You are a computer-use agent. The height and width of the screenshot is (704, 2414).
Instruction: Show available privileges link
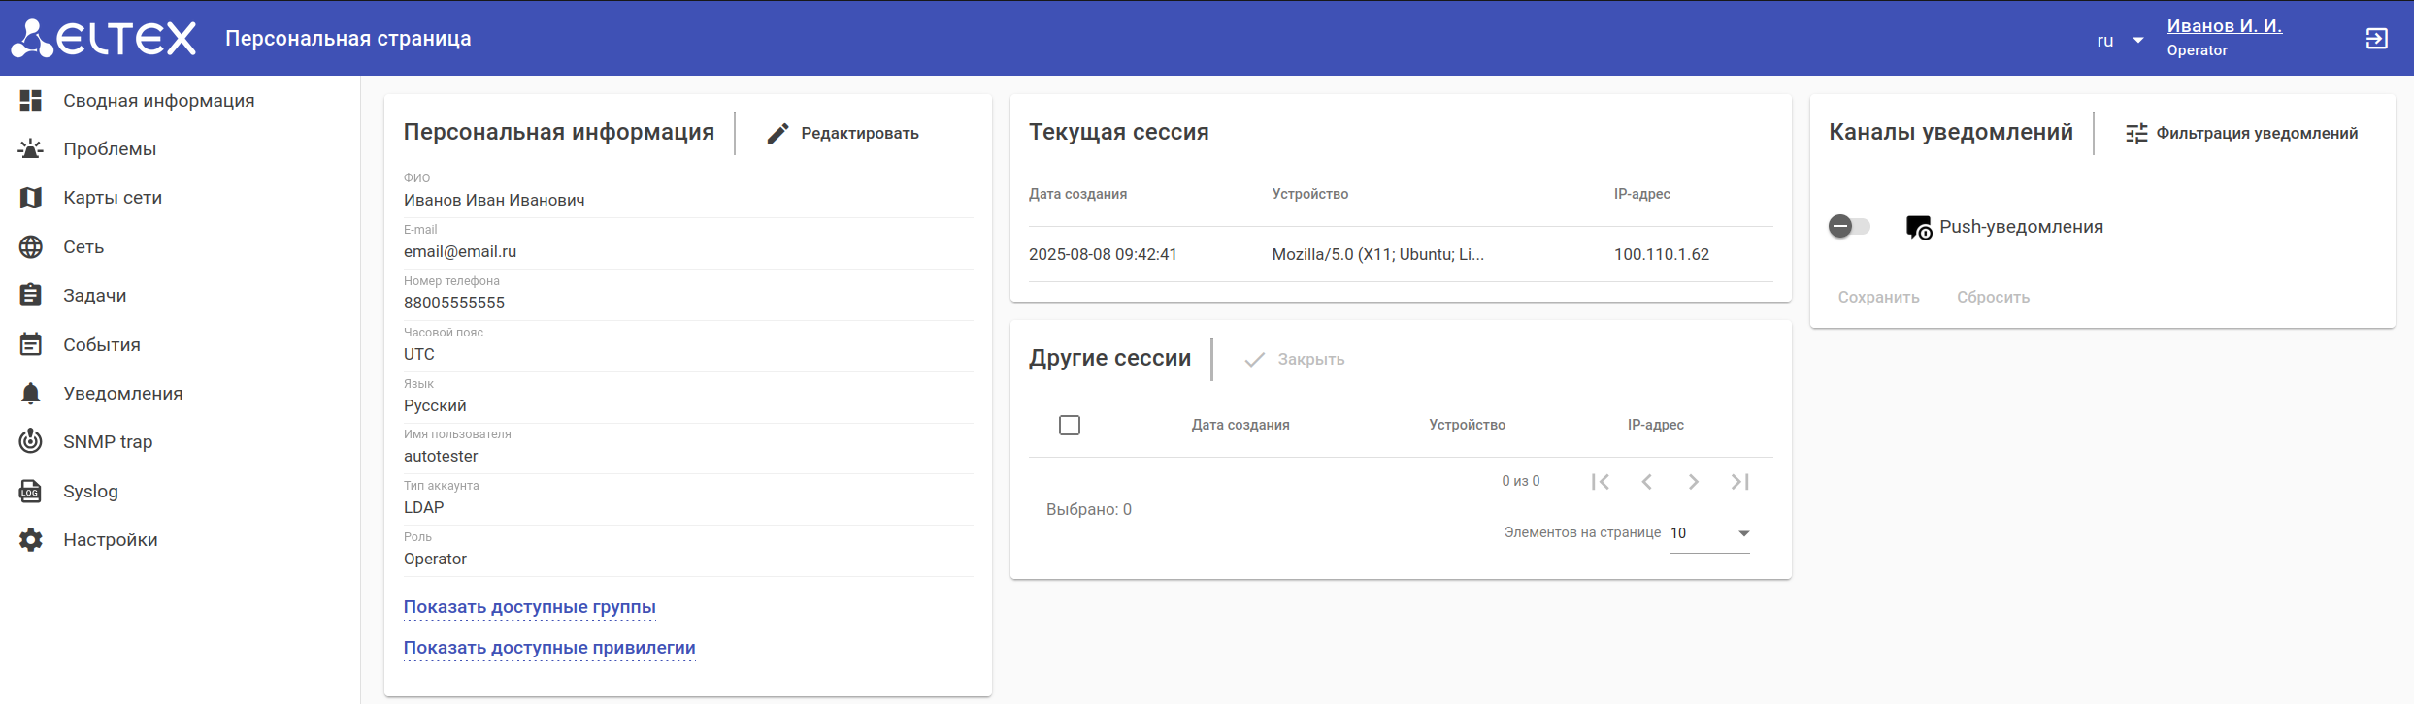click(x=549, y=648)
